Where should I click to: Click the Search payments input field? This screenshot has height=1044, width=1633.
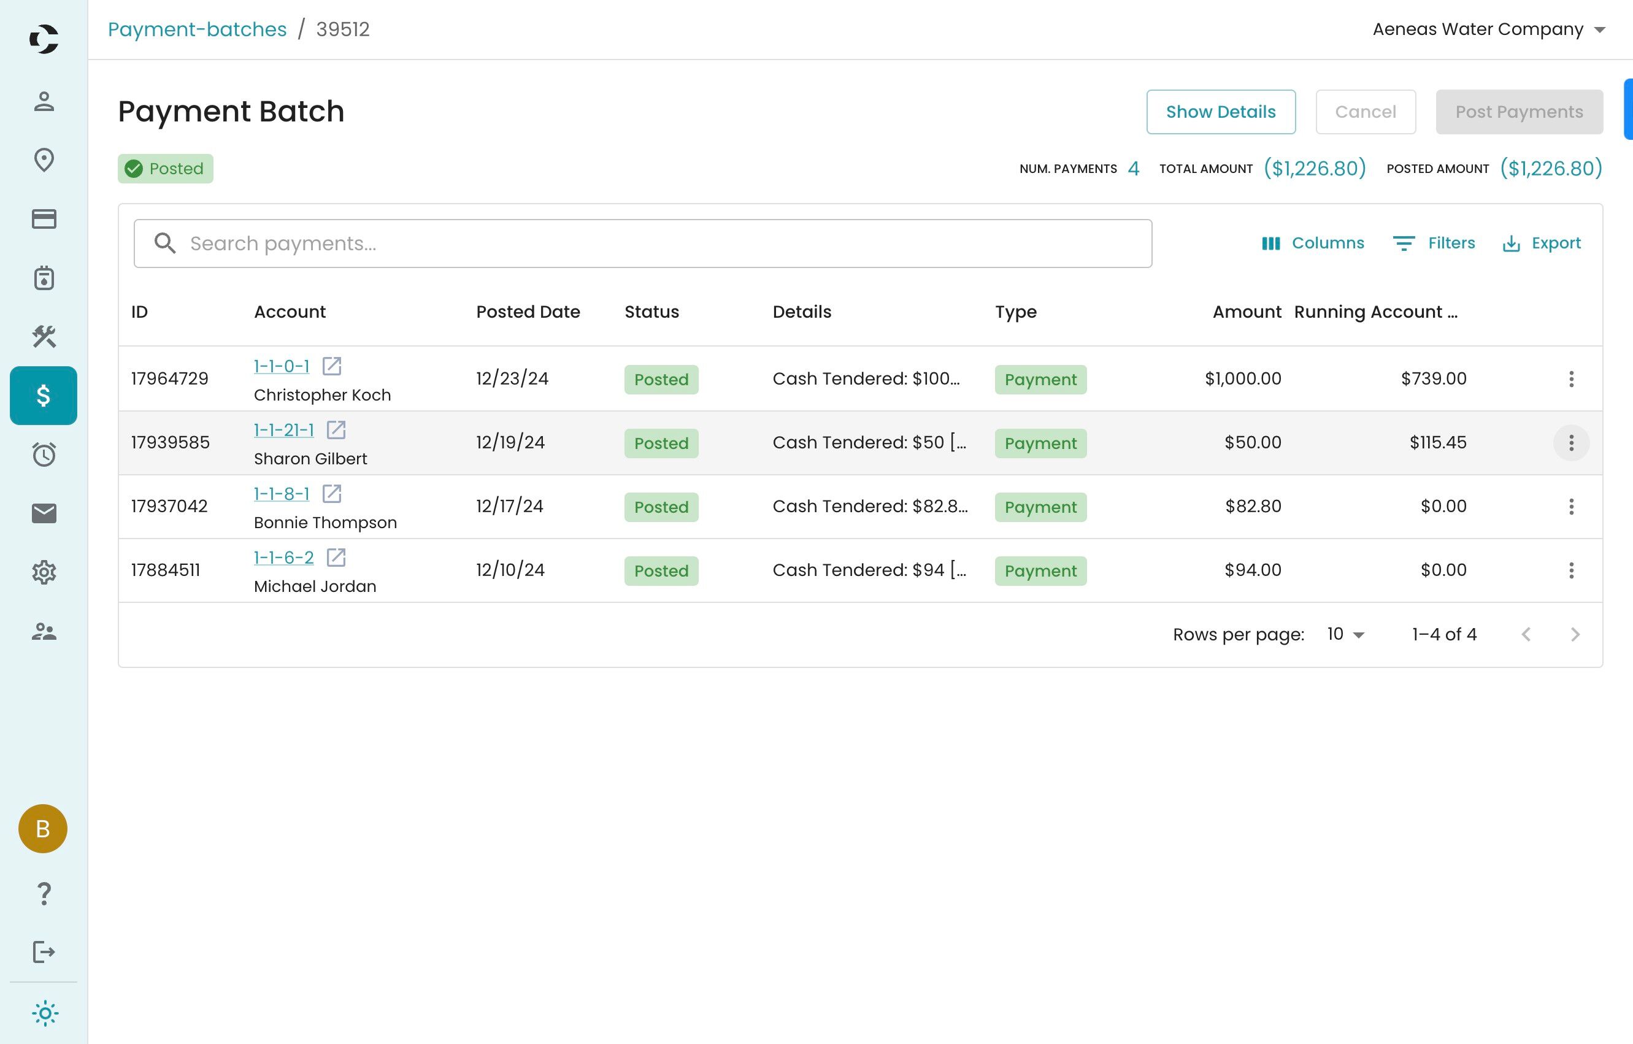[642, 244]
